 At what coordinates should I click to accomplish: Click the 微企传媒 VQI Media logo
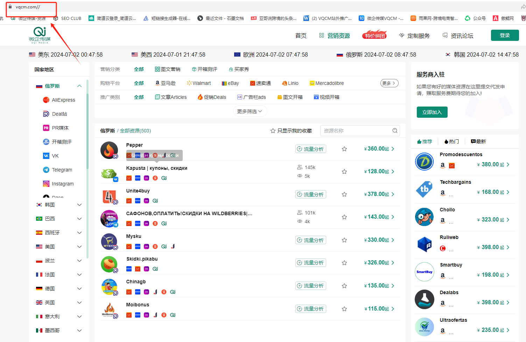[40, 35]
